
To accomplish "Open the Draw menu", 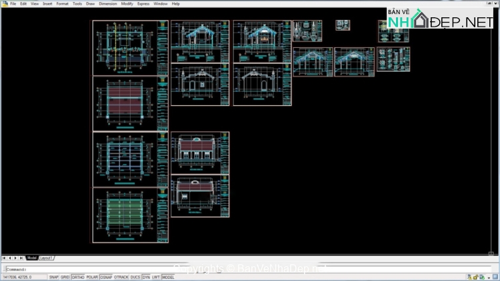I will coord(90,3).
